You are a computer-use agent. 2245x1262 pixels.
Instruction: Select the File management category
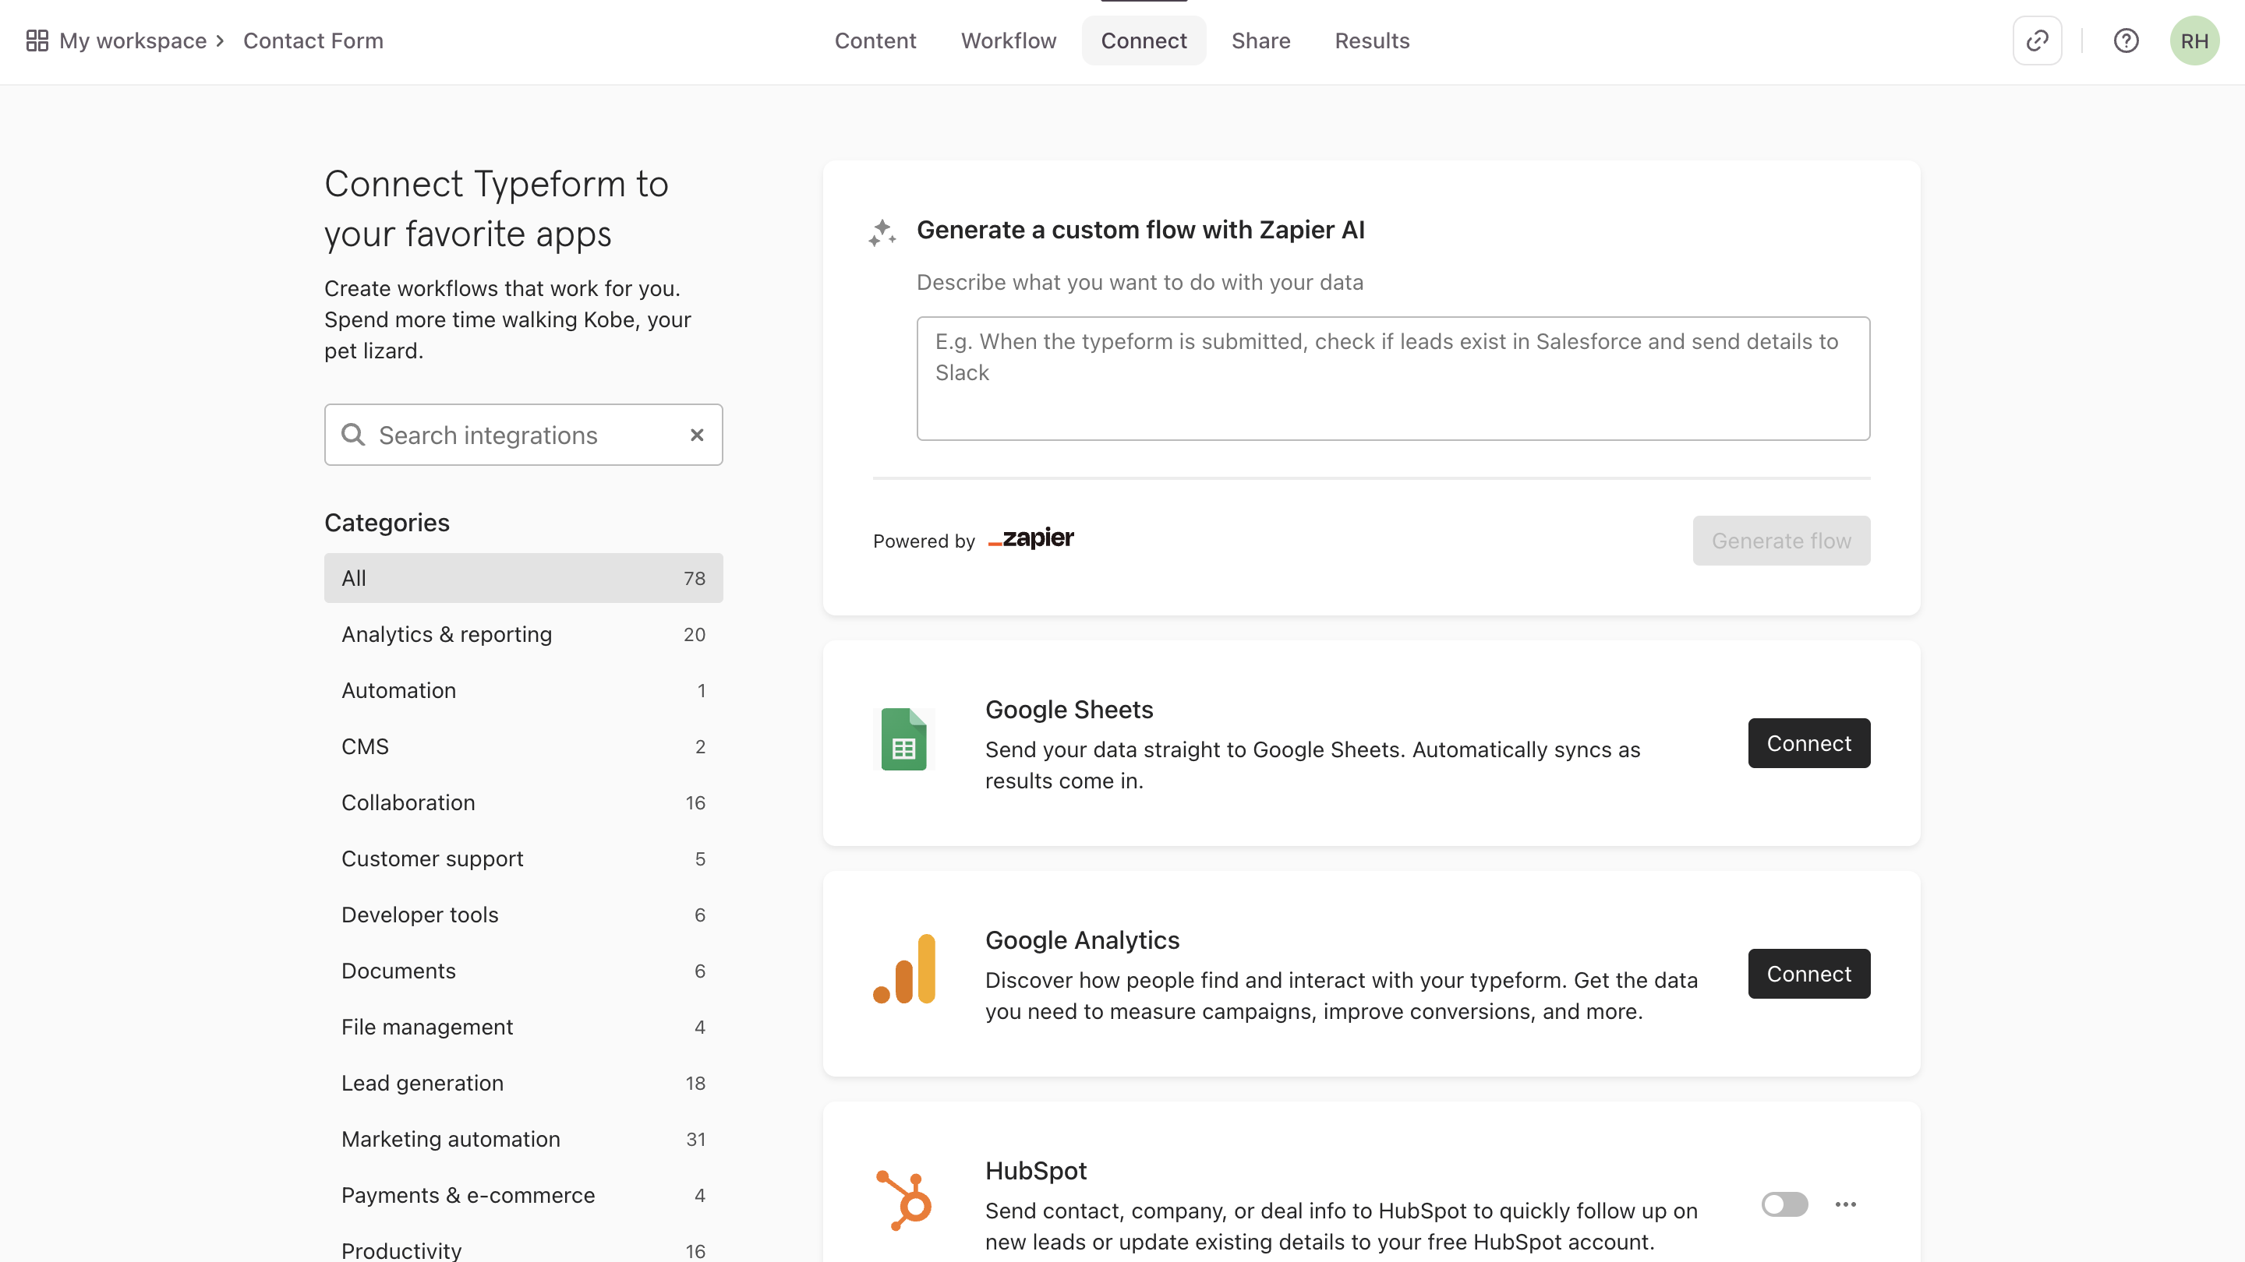[x=523, y=1027]
